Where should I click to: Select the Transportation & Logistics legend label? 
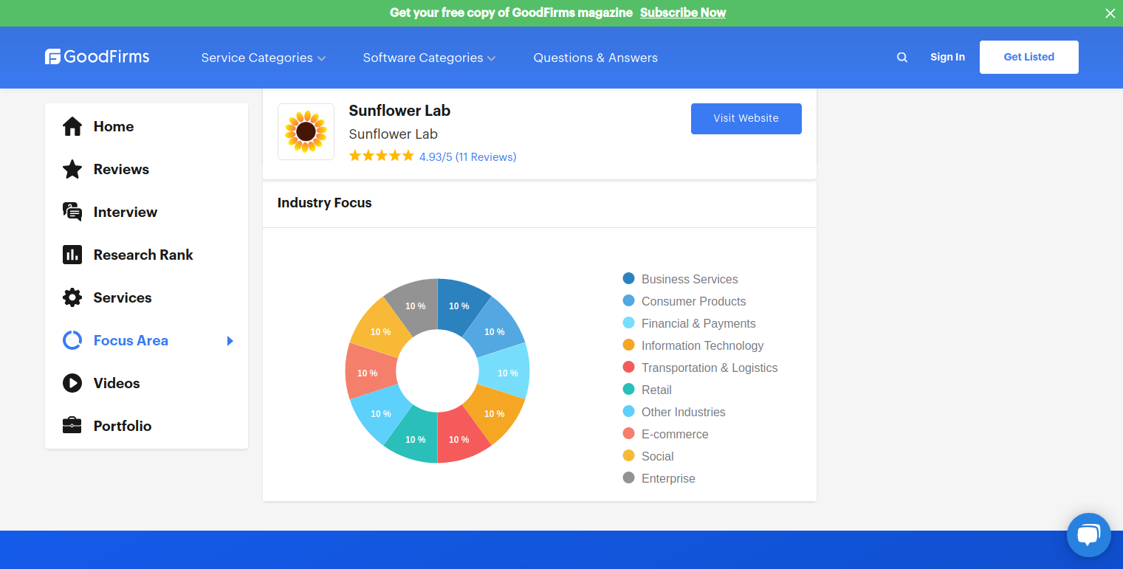(x=710, y=368)
